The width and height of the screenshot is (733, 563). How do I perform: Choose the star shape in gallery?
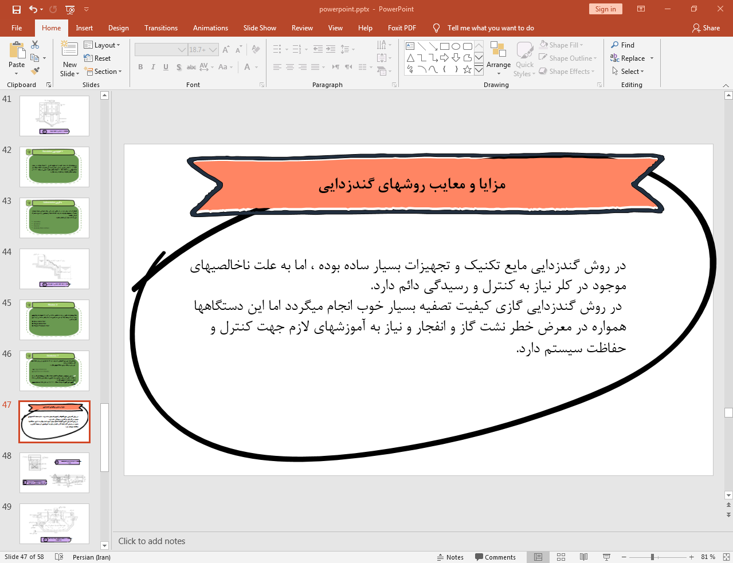(x=467, y=69)
